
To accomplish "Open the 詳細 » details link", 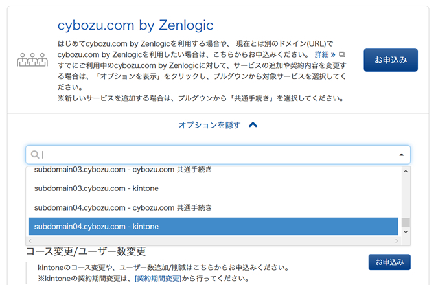I will [325, 54].
